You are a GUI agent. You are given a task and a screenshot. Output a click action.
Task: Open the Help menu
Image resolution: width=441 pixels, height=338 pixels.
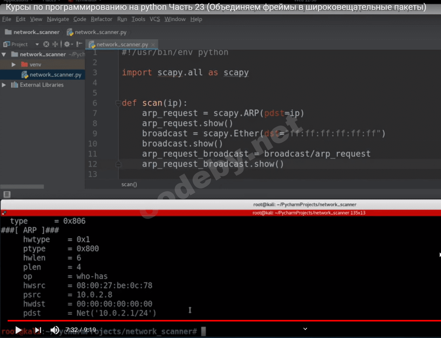(196, 19)
